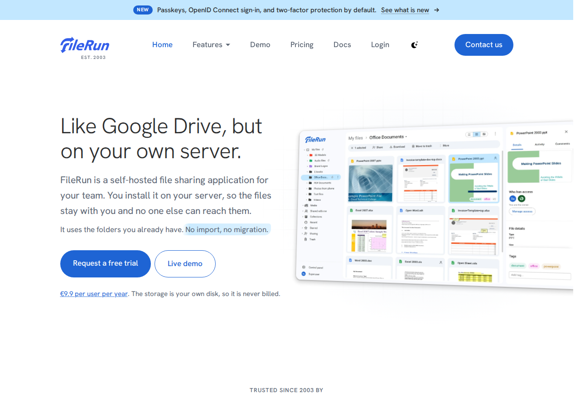Click the Like Google Drive headline
Image resolution: width=580 pixels, height=408 pixels.
161,138
